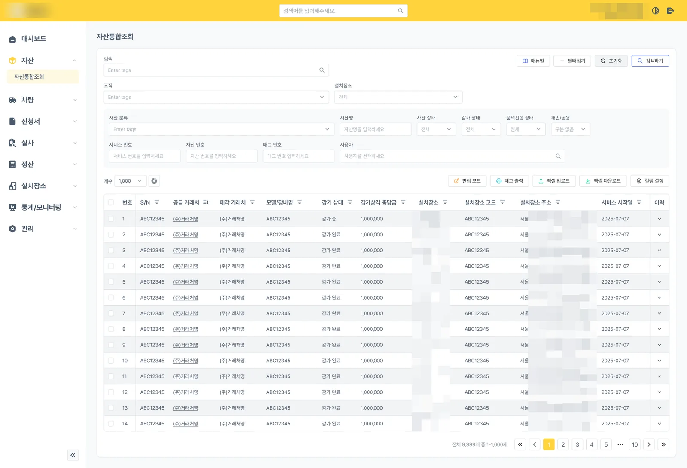Click the 엑셀 다운로드 button
Screen dimensions: 687x468
603,181
